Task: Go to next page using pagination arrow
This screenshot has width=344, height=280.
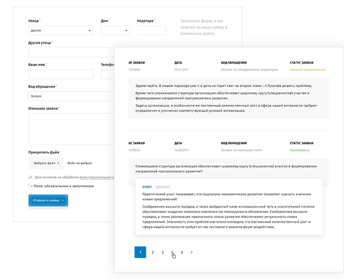Action: [x=192, y=252]
